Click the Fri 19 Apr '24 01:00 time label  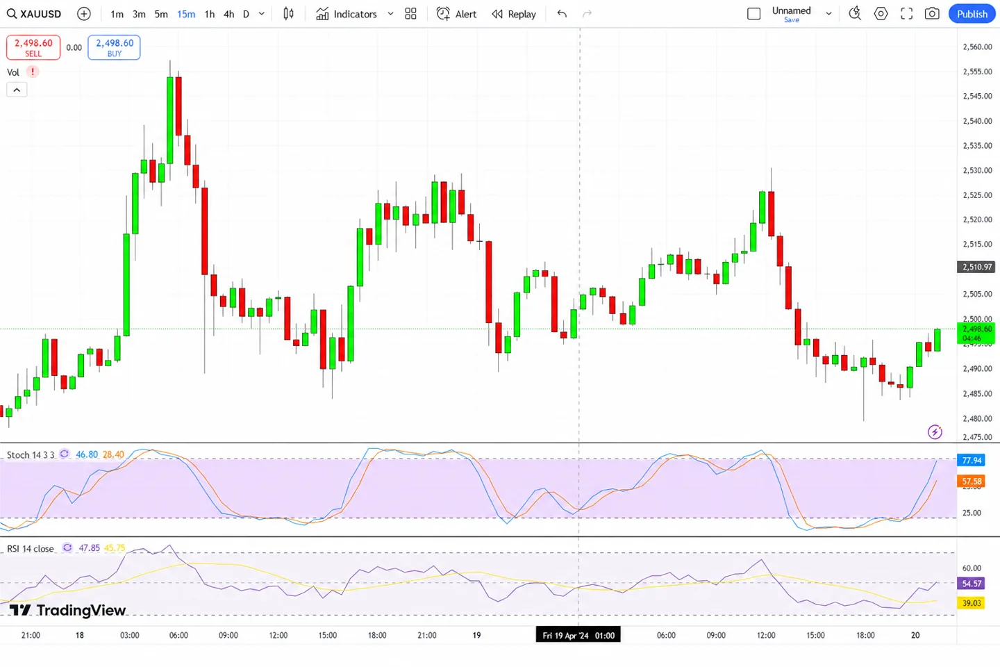[x=578, y=635]
